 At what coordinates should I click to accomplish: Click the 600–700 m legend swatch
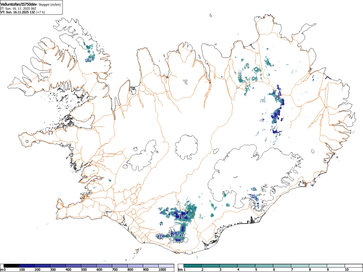pyautogui.click(x=104, y=266)
